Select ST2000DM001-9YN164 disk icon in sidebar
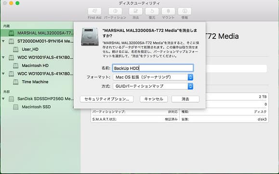279x174 pixels. coord(12,41)
